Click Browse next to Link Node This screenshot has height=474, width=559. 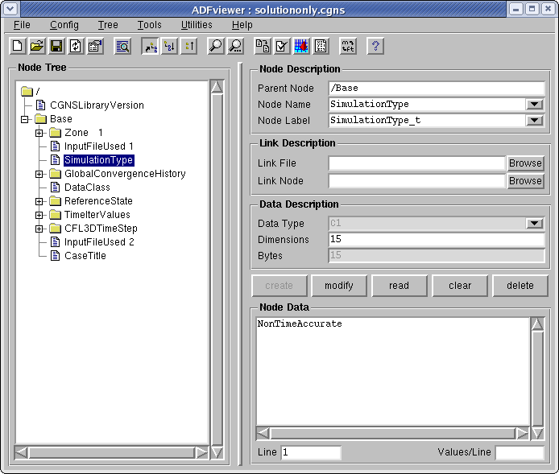pyautogui.click(x=525, y=181)
